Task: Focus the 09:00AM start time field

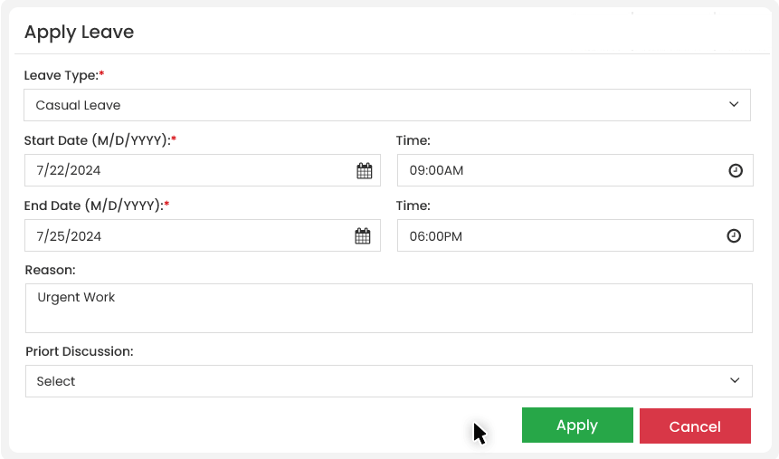Action: coord(561,170)
